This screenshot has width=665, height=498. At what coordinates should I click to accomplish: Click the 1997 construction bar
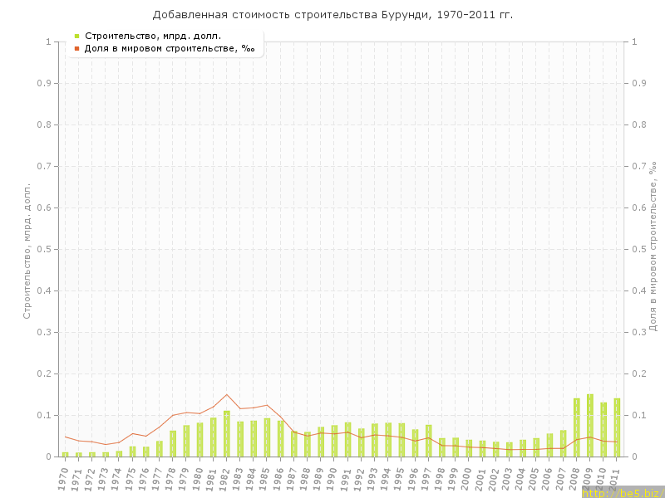(x=429, y=441)
